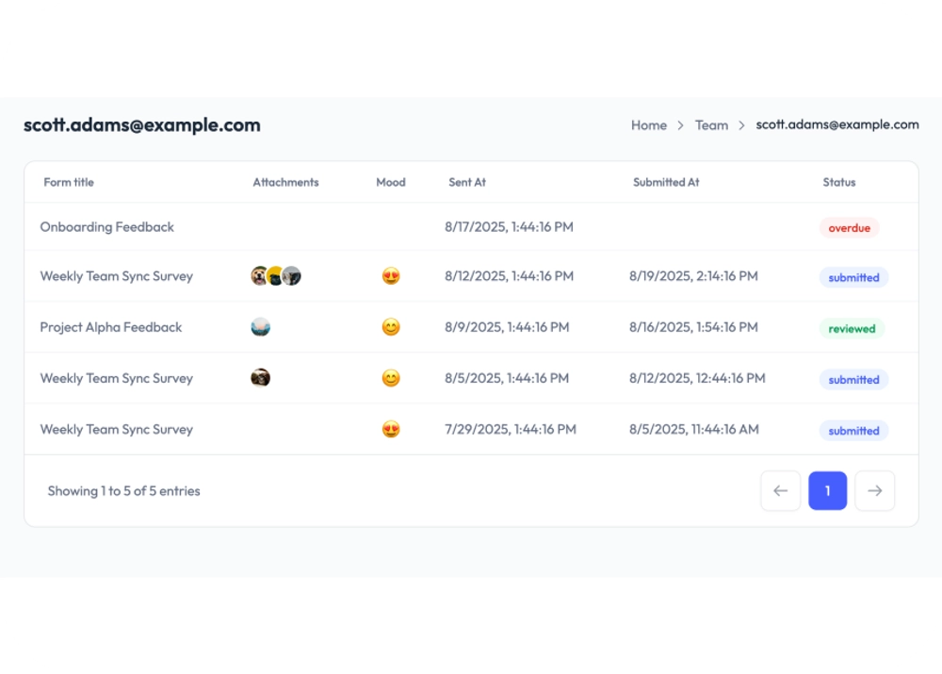Click submitted date 8/16/2025, 1:54:16 PM

pyautogui.click(x=693, y=327)
